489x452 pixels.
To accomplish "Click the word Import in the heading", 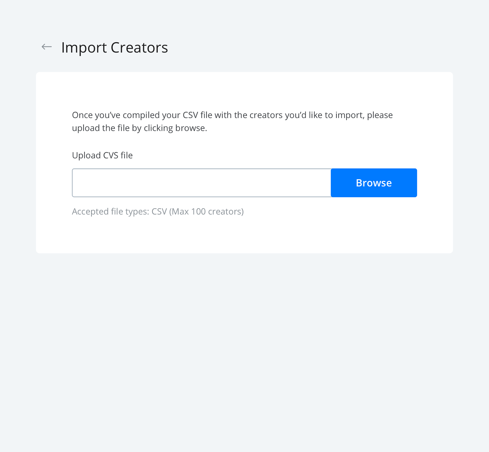I will click(x=84, y=47).
